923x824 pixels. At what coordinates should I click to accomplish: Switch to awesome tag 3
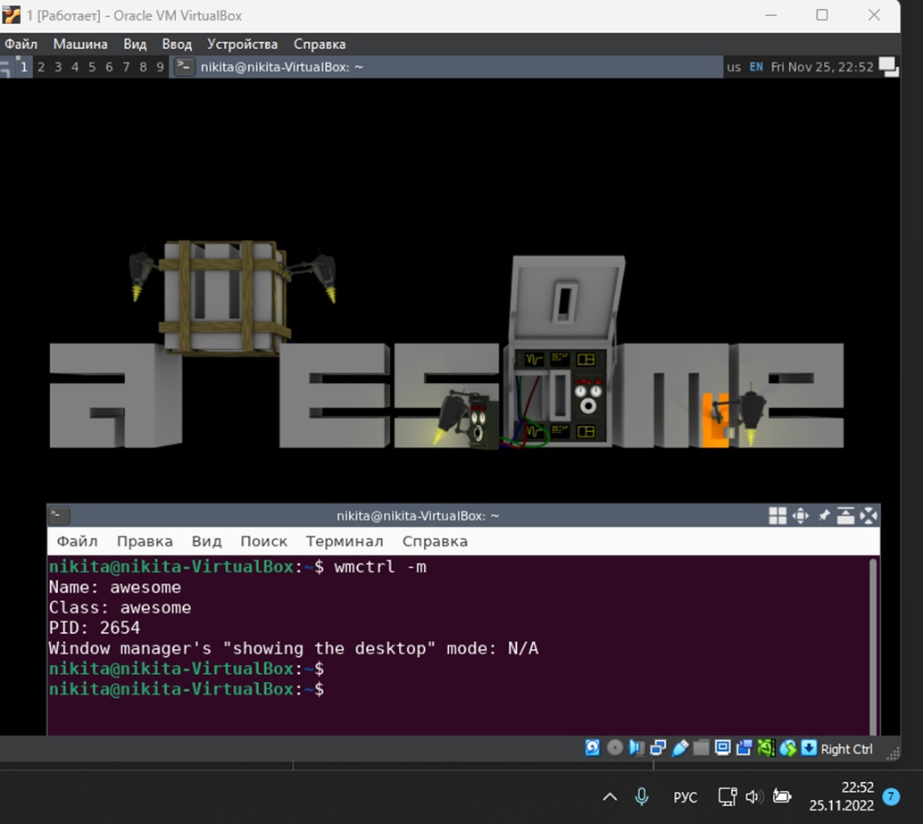(x=58, y=67)
